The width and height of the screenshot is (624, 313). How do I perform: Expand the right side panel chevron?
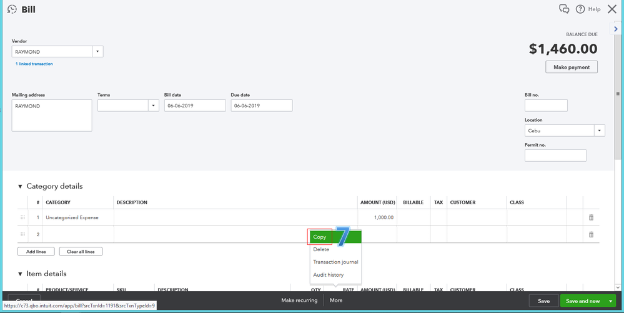pos(616,29)
